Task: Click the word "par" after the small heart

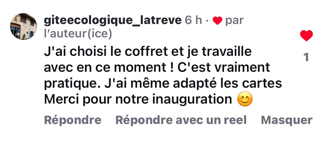Action: tap(234, 21)
